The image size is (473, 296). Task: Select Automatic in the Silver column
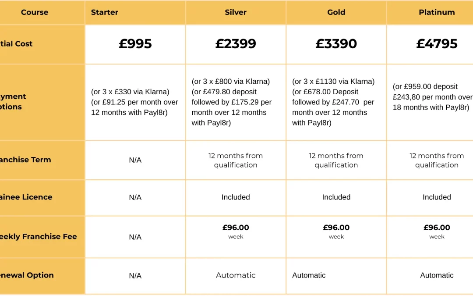coord(236,275)
